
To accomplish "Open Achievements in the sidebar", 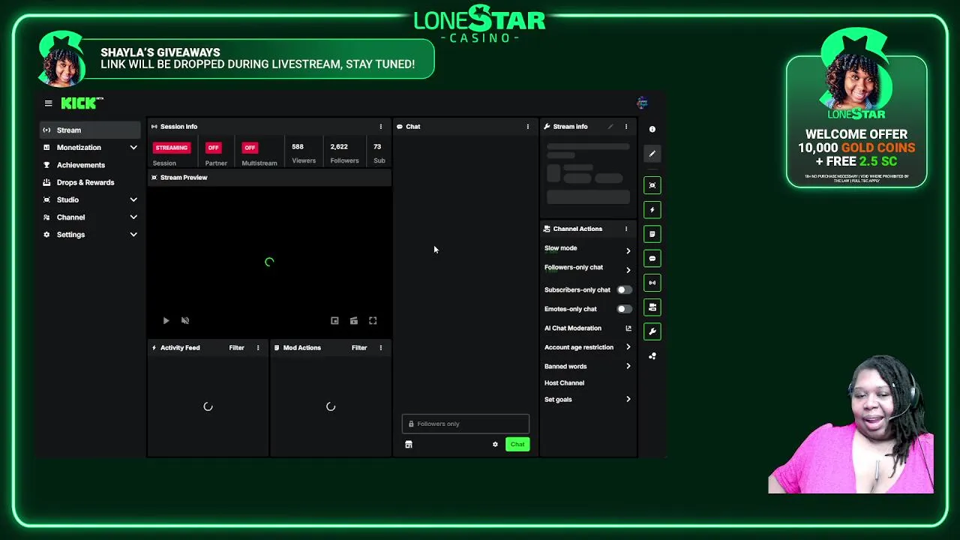I will pos(89,165).
